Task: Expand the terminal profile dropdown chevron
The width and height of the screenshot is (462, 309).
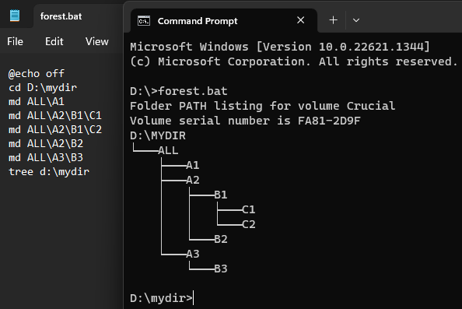Action: (x=356, y=20)
